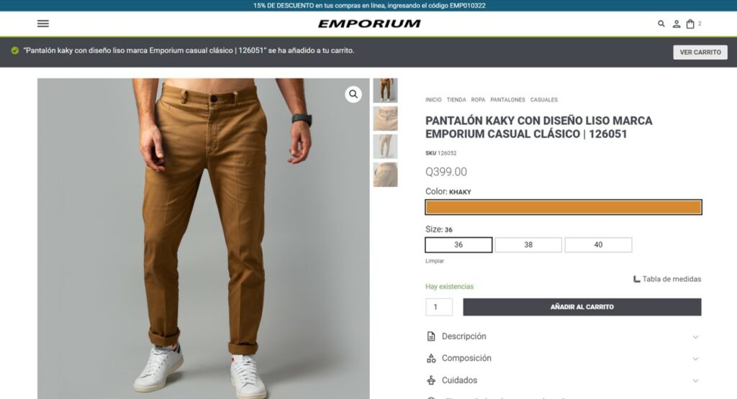737x399 pixels.
Task: Expand the Composición section chevron
Action: coord(696,359)
